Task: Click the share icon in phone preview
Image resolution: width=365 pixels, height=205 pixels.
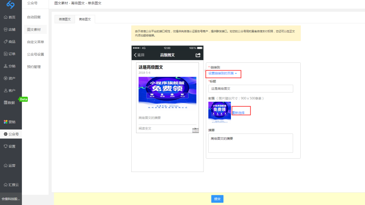Action: pyautogui.click(x=198, y=55)
